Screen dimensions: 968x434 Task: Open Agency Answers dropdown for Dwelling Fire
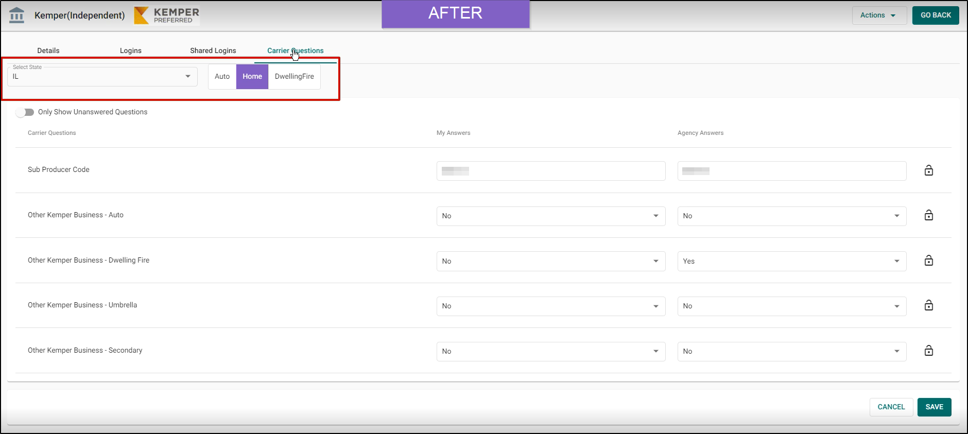point(792,262)
